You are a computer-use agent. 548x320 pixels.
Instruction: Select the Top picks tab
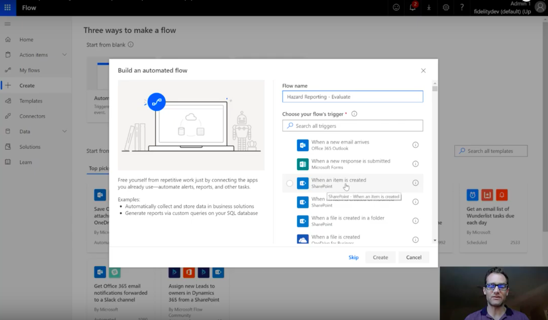tap(99, 168)
